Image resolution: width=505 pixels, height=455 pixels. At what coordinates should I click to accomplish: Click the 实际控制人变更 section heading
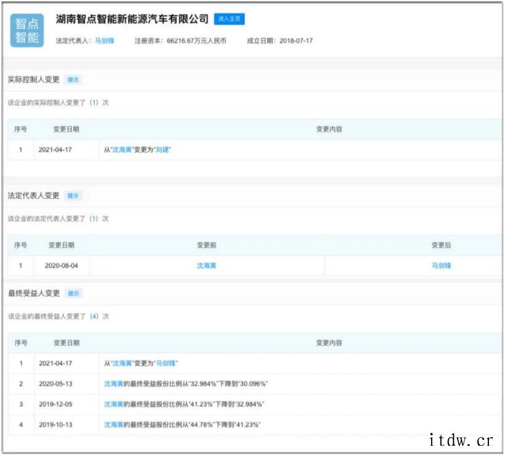click(34, 80)
